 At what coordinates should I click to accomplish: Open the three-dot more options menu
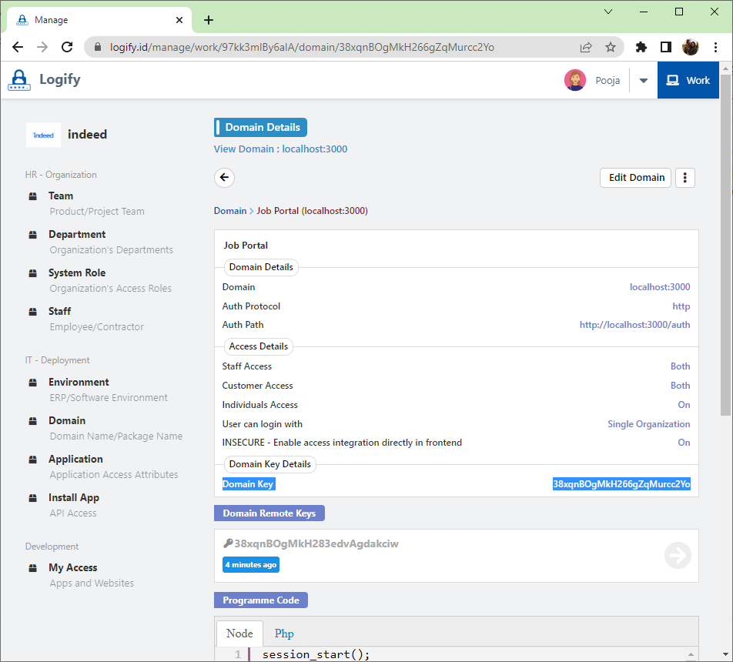click(x=684, y=178)
